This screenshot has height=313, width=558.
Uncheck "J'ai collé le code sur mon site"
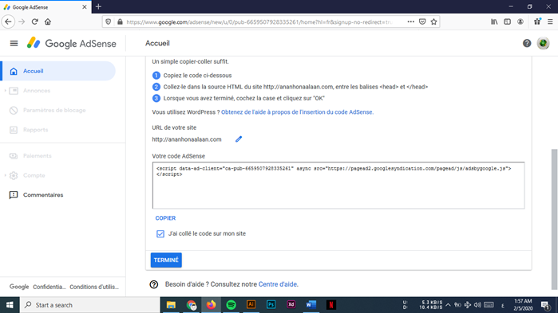pyautogui.click(x=160, y=233)
